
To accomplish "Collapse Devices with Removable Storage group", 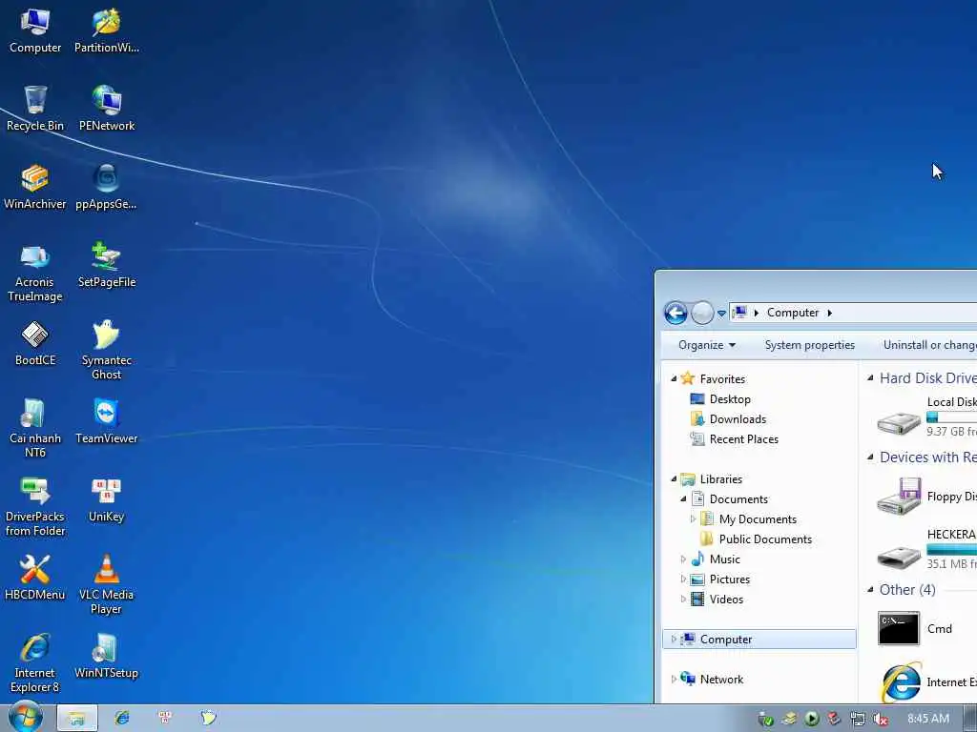I will [x=870, y=457].
